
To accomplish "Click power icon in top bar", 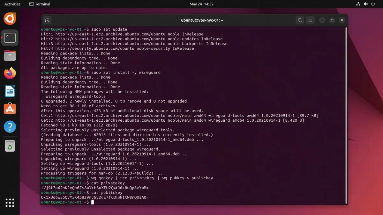I will point(373,4).
